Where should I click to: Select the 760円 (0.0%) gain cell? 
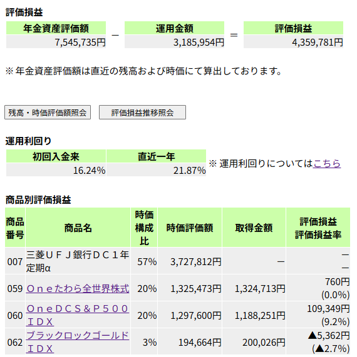coord(318,288)
